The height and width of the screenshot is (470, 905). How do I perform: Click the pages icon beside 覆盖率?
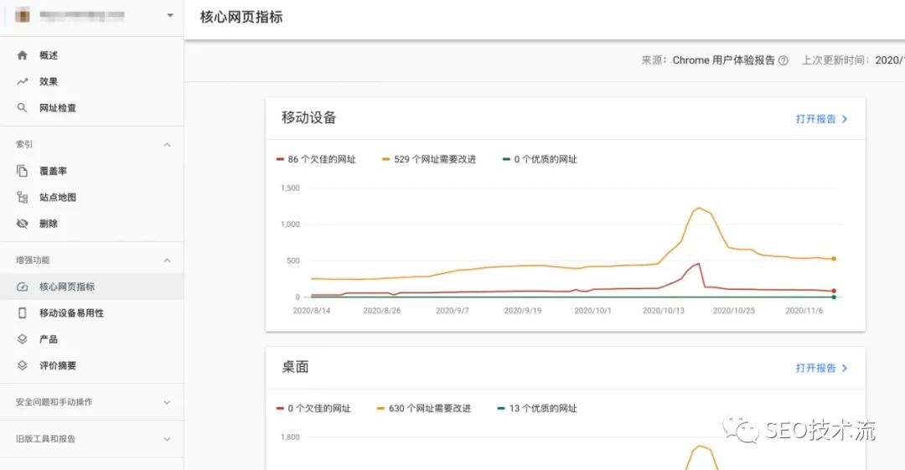click(x=23, y=171)
